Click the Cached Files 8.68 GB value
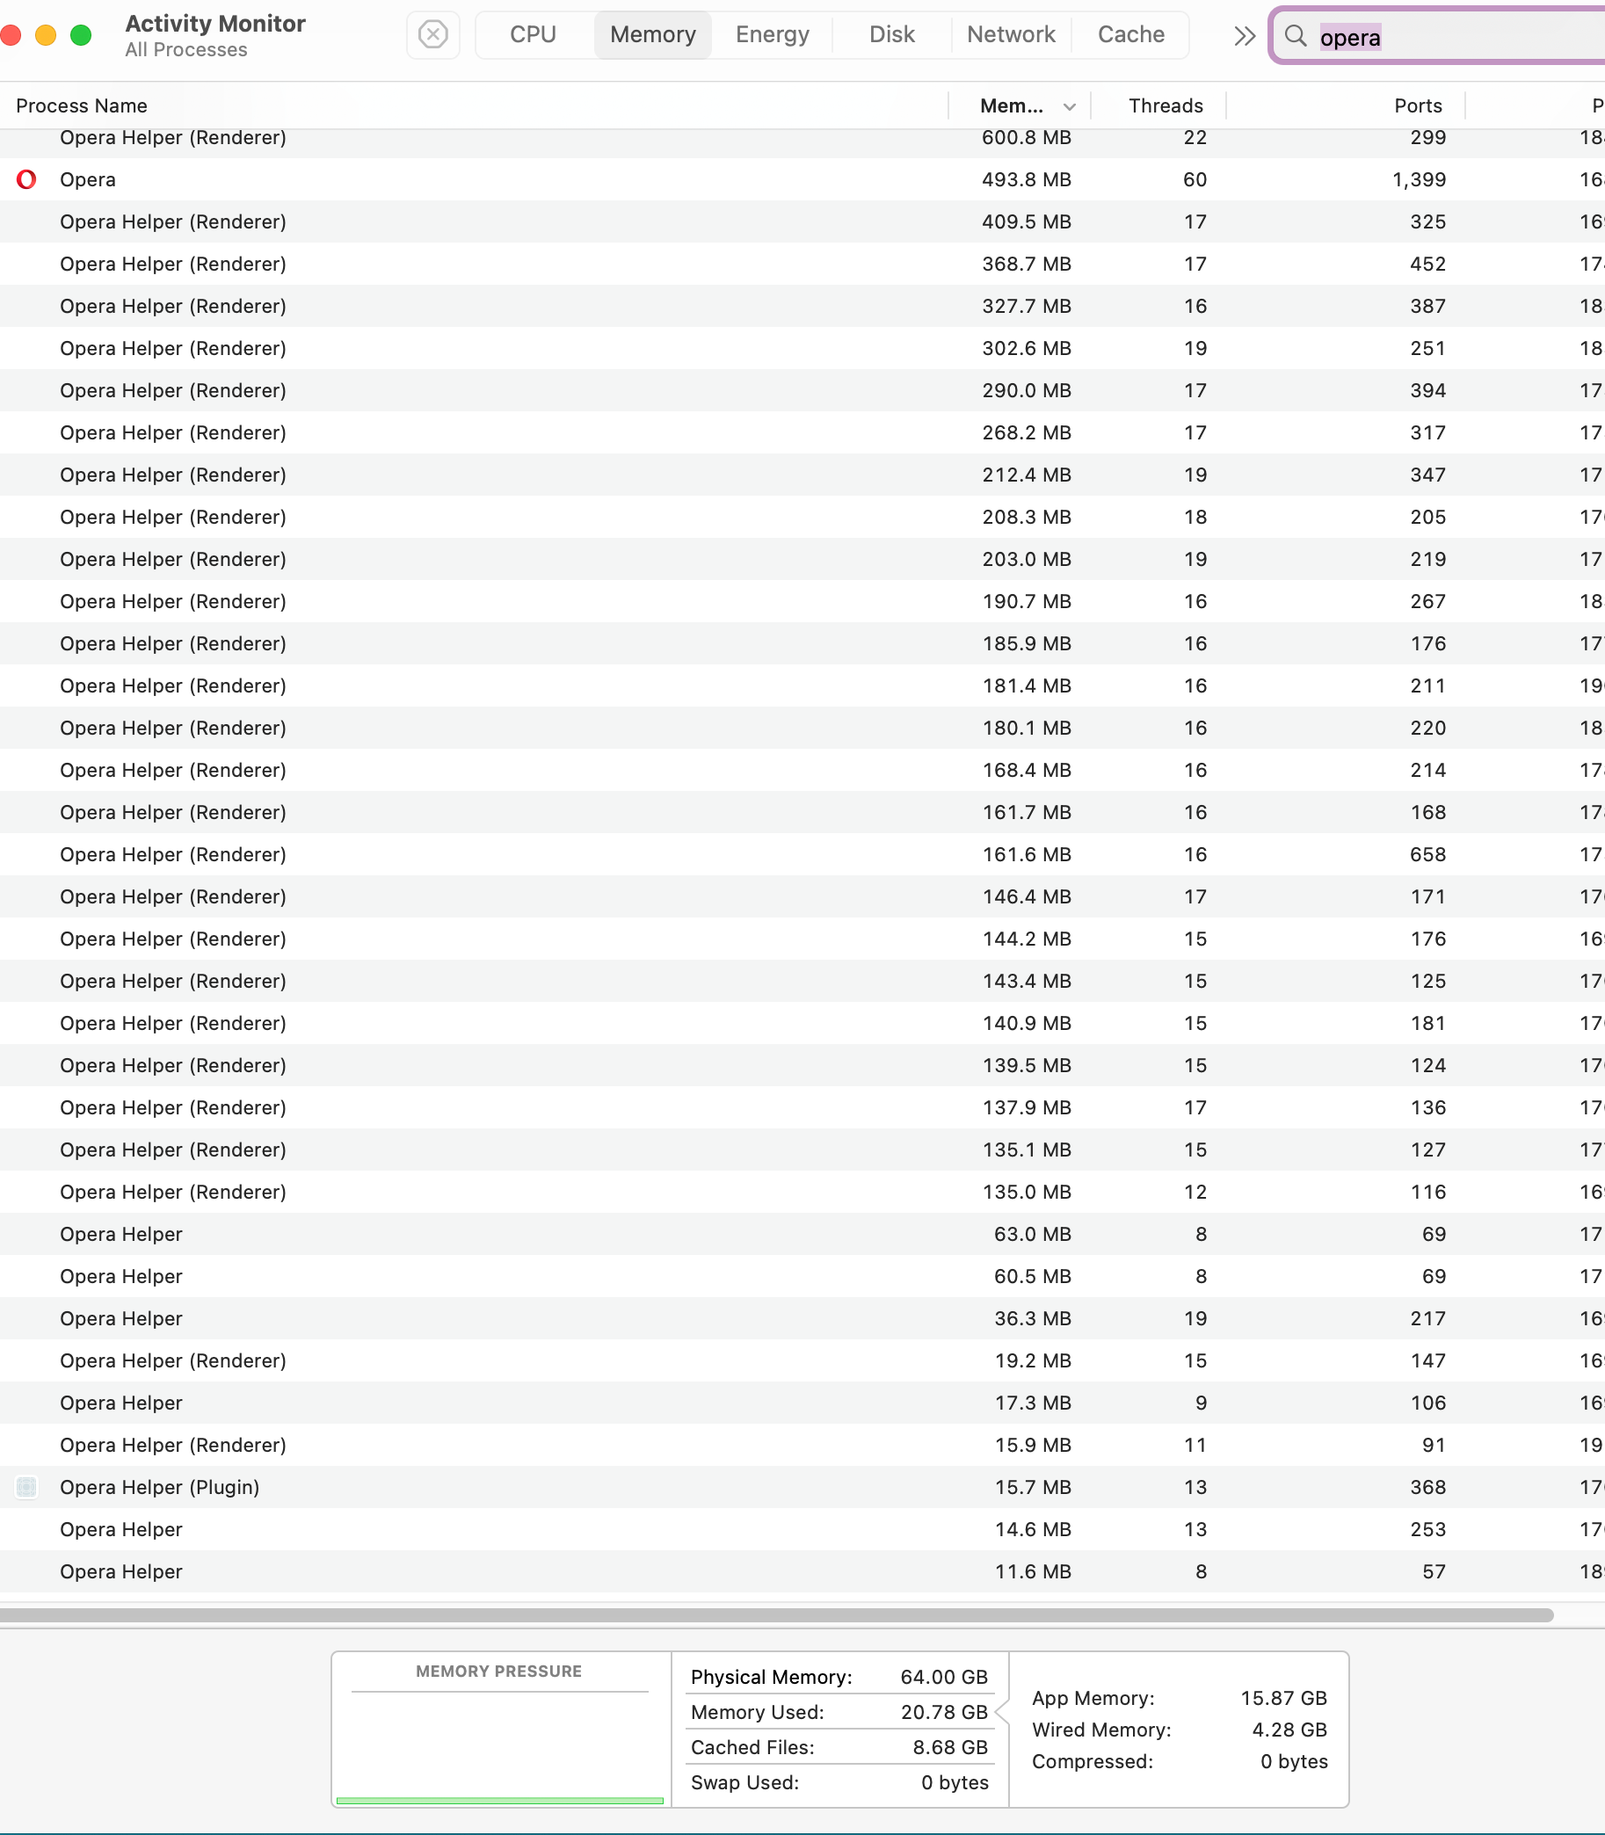 tap(949, 1746)
